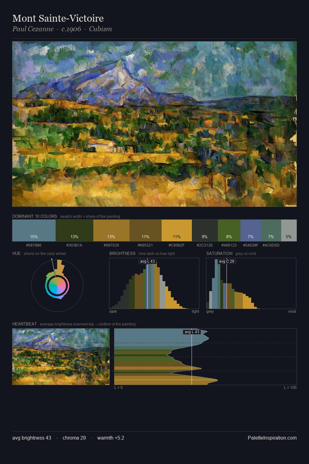Viewport: 309px width, 464px height.
Task: Click the hex code #303B1A
Action: pos(74,245)
